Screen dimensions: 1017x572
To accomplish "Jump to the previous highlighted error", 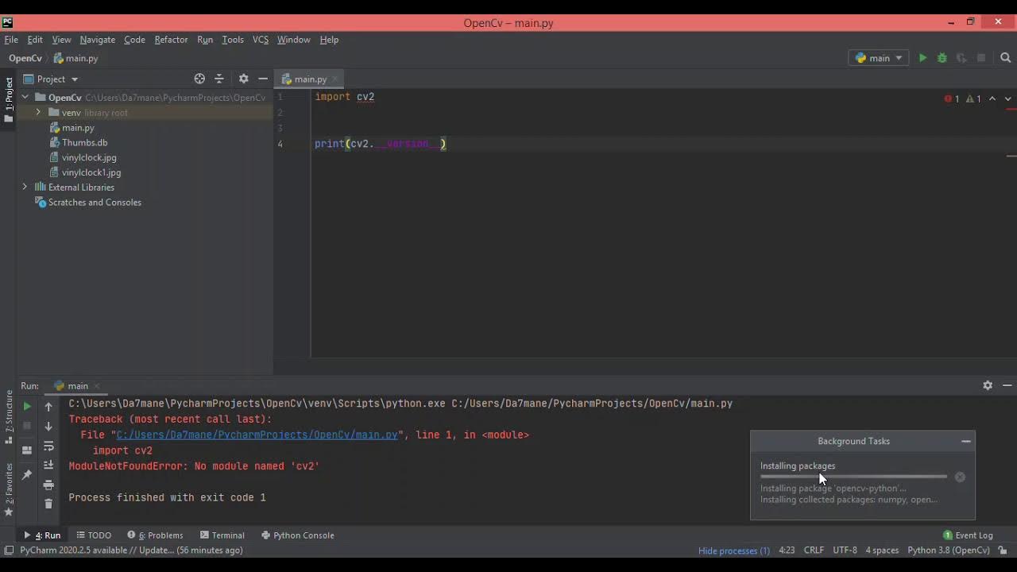I will 992,99.
